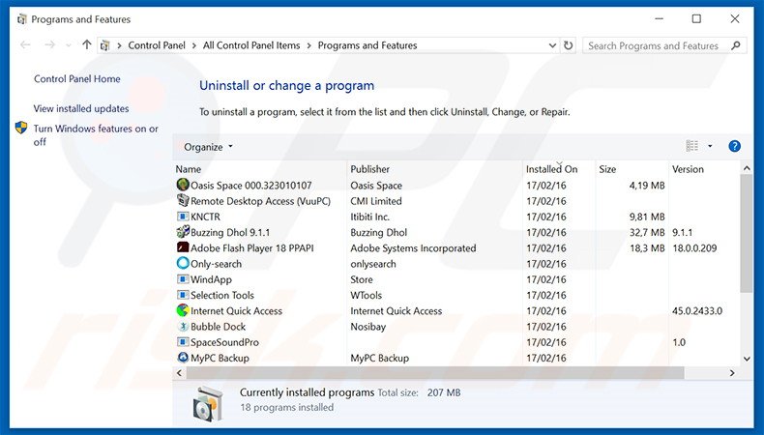The height and width of the screenshot is (435, 764).
Task: Click the scroll up arrow
Action: pyautogui.click(x=747, y=168)
